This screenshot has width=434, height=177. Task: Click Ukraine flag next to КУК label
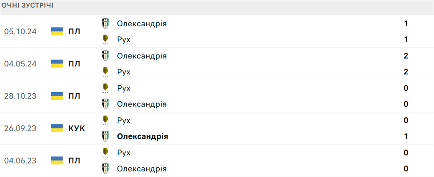tap(57, 128)
